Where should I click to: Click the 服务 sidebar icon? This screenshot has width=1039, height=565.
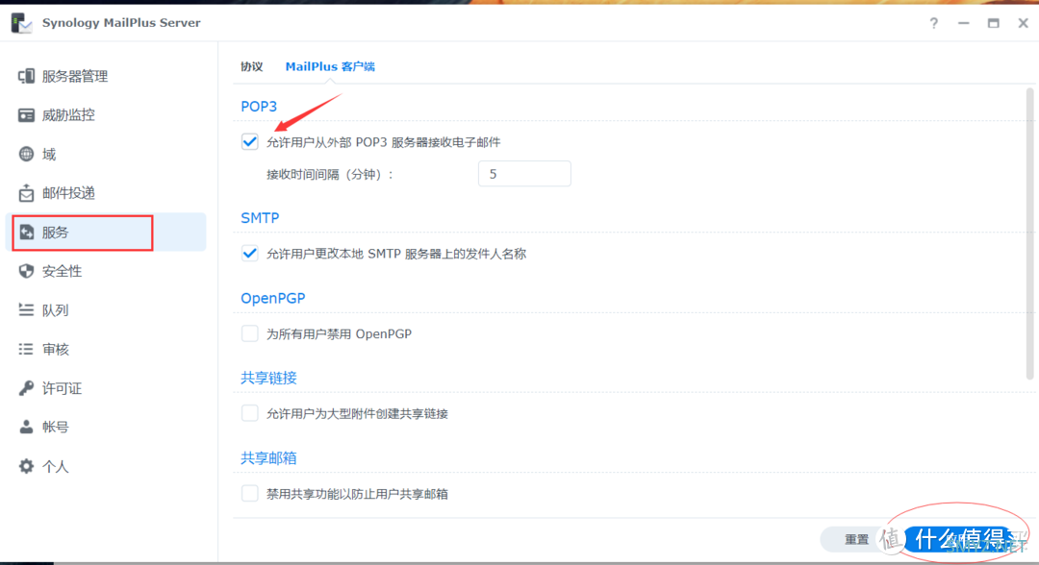pos(27,233)
